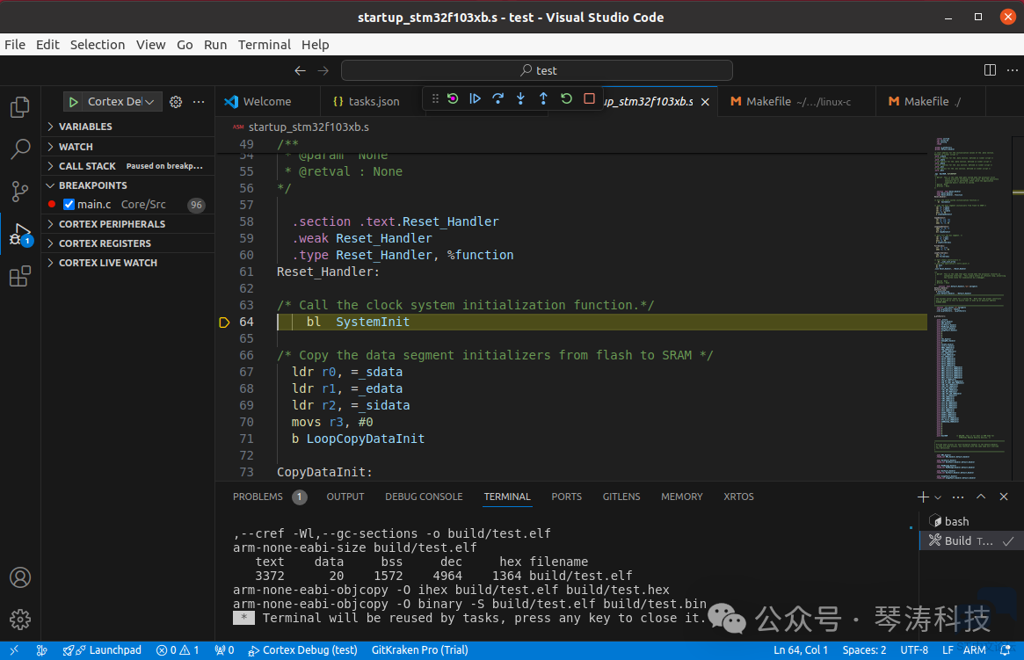Expand the CORTEX REGISTERS section
This screenshot has width=1024, height=660.
128,243
